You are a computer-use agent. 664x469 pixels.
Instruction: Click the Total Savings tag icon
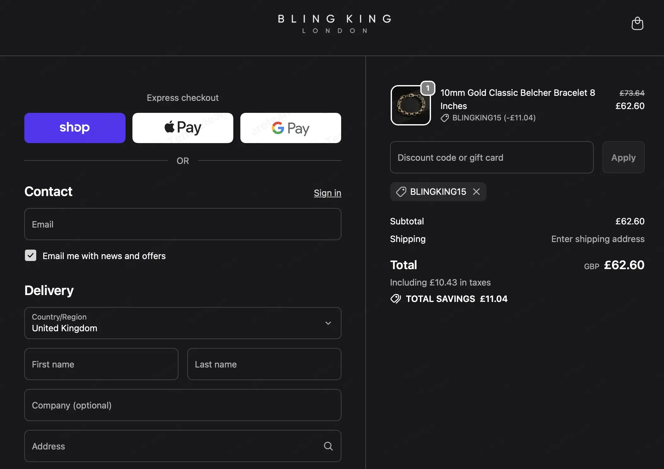(x=396, y=298)
